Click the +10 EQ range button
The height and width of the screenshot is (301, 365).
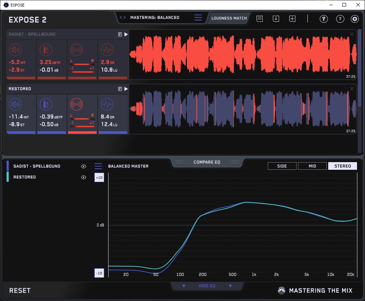pyautogui.click(x=99, y=177)
